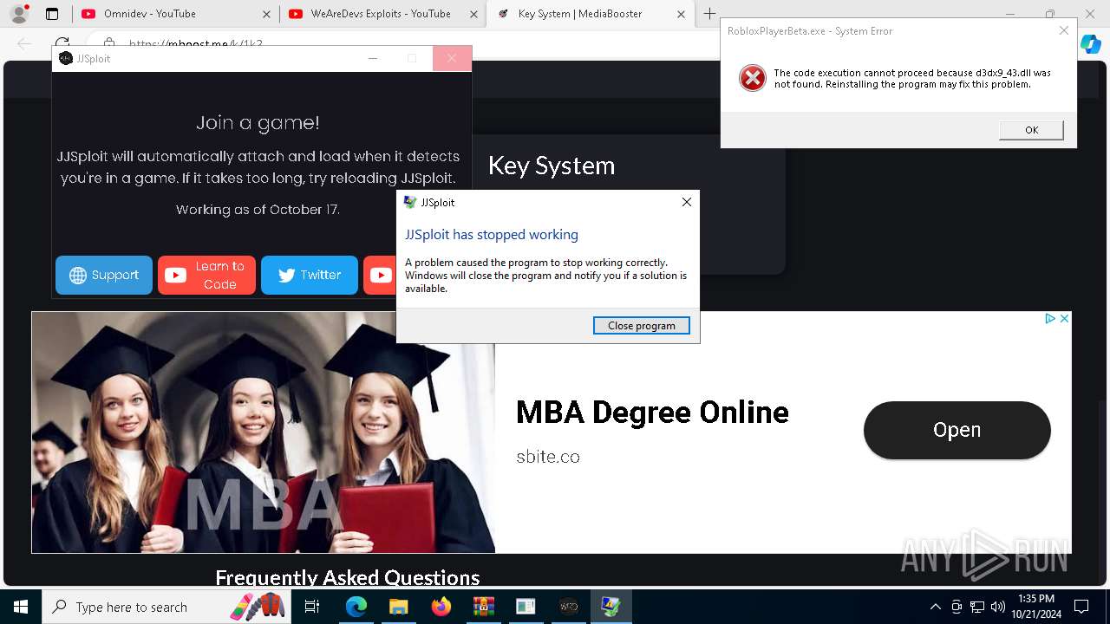Open File Explorer from the taskbar
The height and width of the screenshot is (624, 1110).
coord(398,607)
